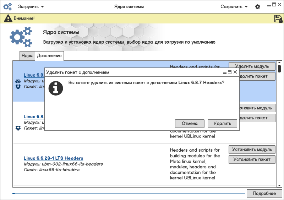
Task: Minimize the Удалить пакет dialog
Action: (x=225, y=73)
